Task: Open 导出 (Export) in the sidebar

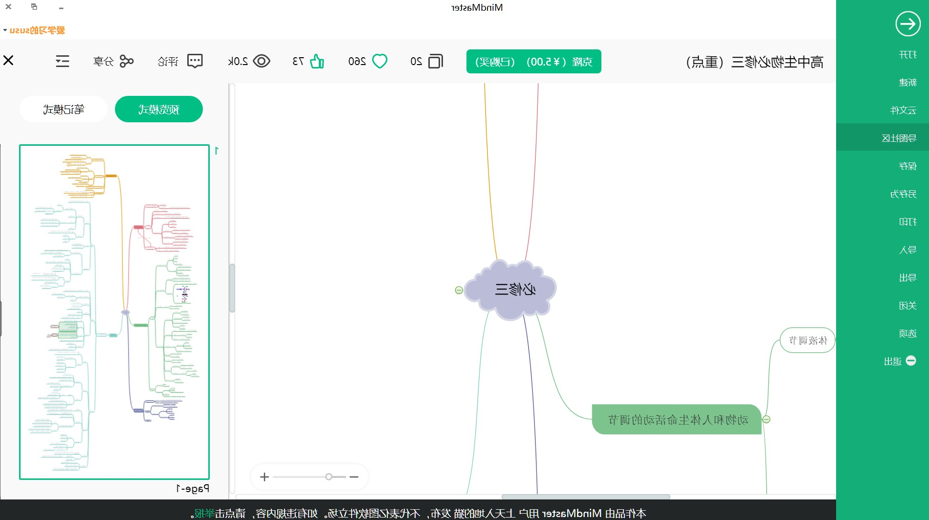Action: pos(907,277)
